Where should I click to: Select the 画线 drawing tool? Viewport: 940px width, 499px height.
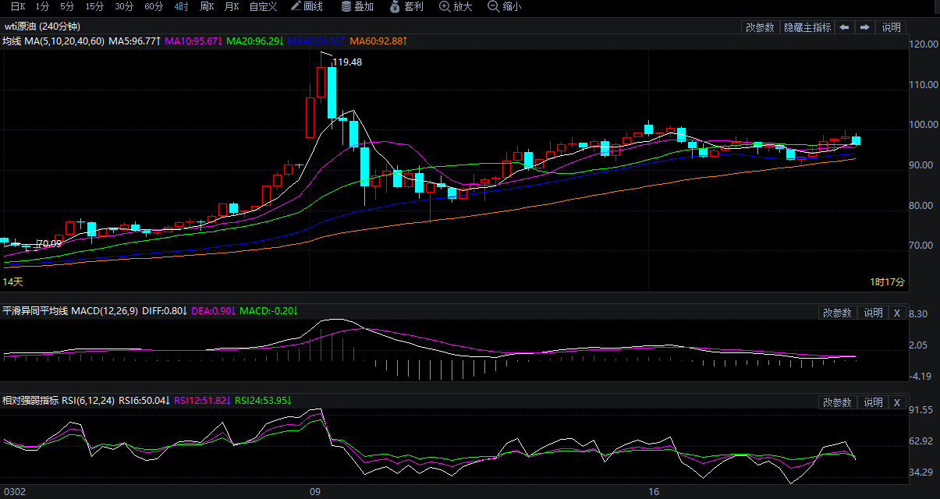pyautogui.click(x=307, y=6)
